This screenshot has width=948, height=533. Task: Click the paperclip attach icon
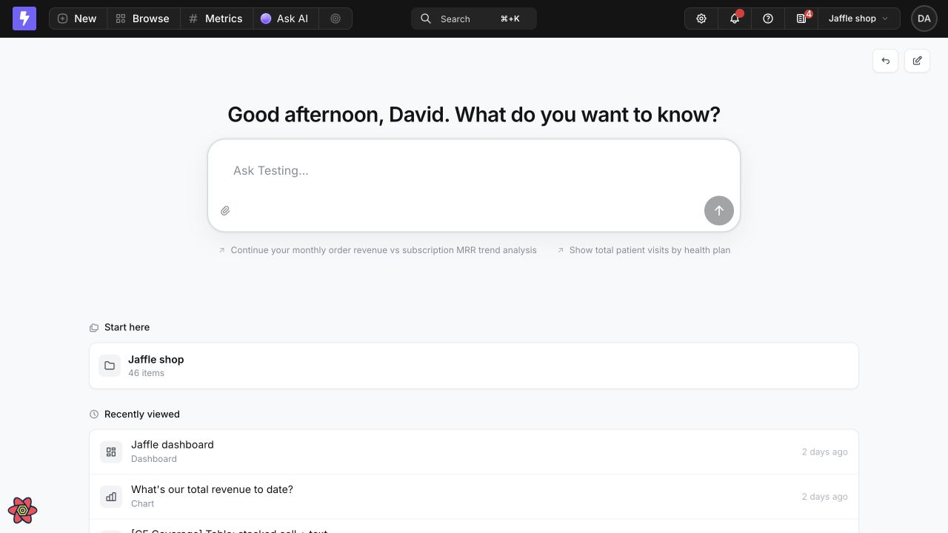pos(225,211)
